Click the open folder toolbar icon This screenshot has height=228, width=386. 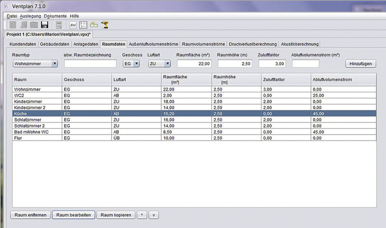coord(34,25)
